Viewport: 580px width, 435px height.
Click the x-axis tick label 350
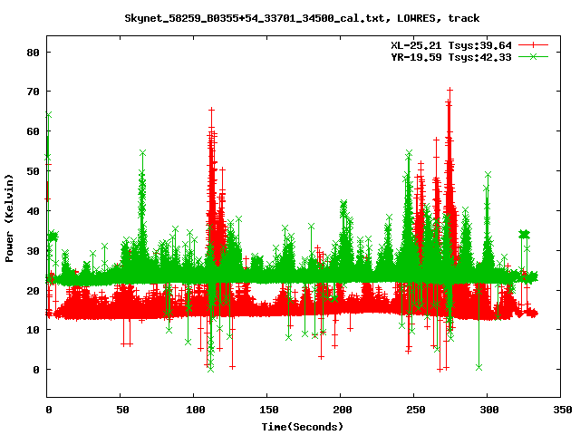pyautogui.click(x=562, y=410)
